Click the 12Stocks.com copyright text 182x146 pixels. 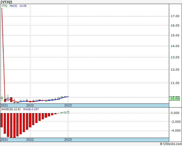(171, 144)
